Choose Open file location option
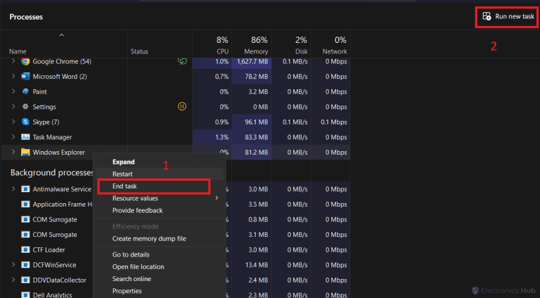Image resolution: width=540 pixels, height=298 pixels. (x=138, y=267)
